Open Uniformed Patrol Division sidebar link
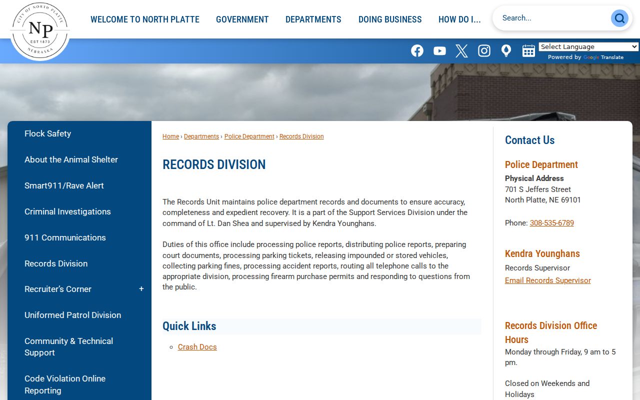 pos(72,315)
